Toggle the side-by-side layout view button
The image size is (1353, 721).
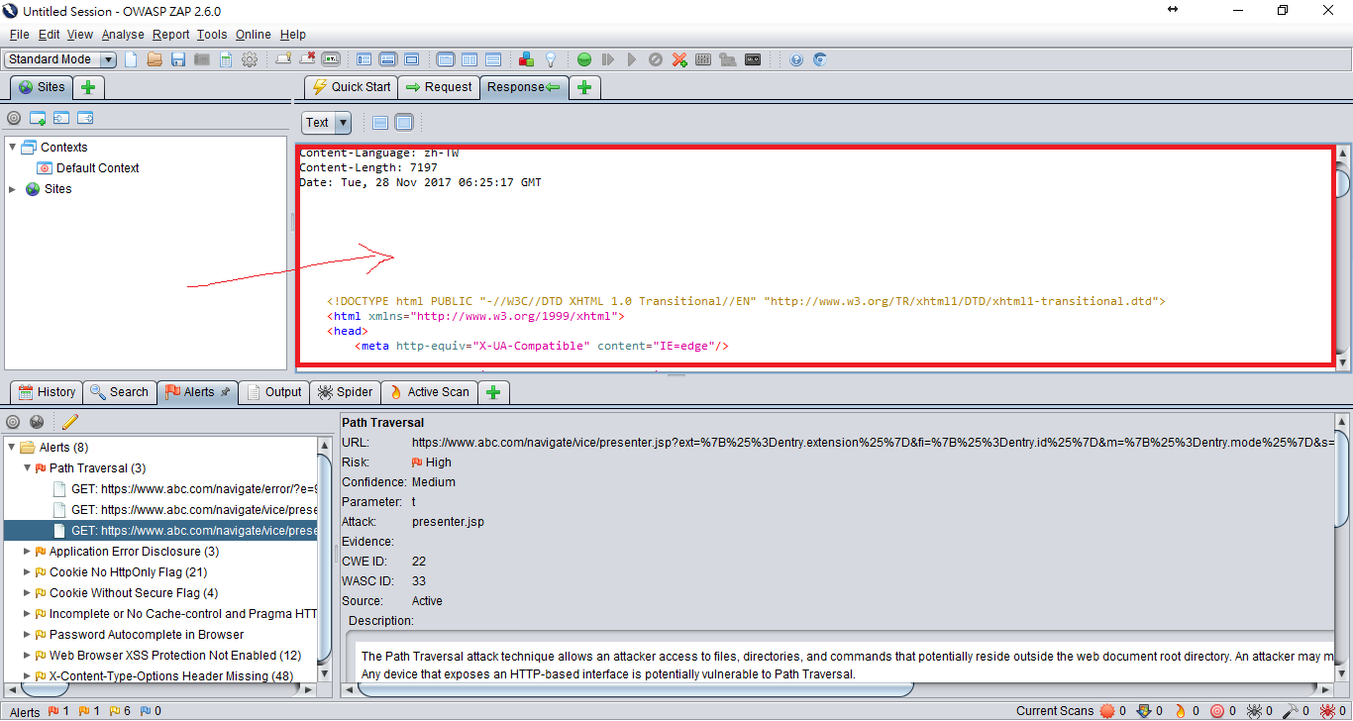click(468, 59)
